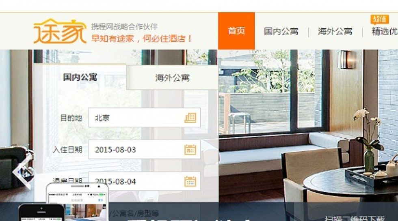398x221 pixels.
Task: Open the calendar icon for 入住日期
Action: 190,150
